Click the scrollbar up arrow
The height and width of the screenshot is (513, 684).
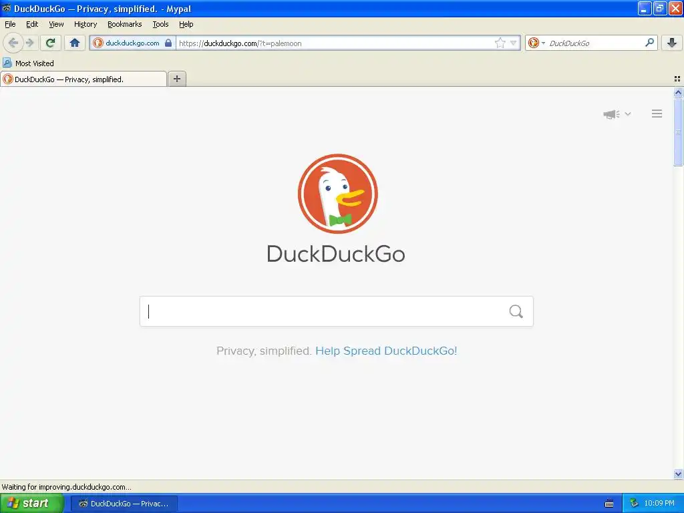click(x=678, y=92)
